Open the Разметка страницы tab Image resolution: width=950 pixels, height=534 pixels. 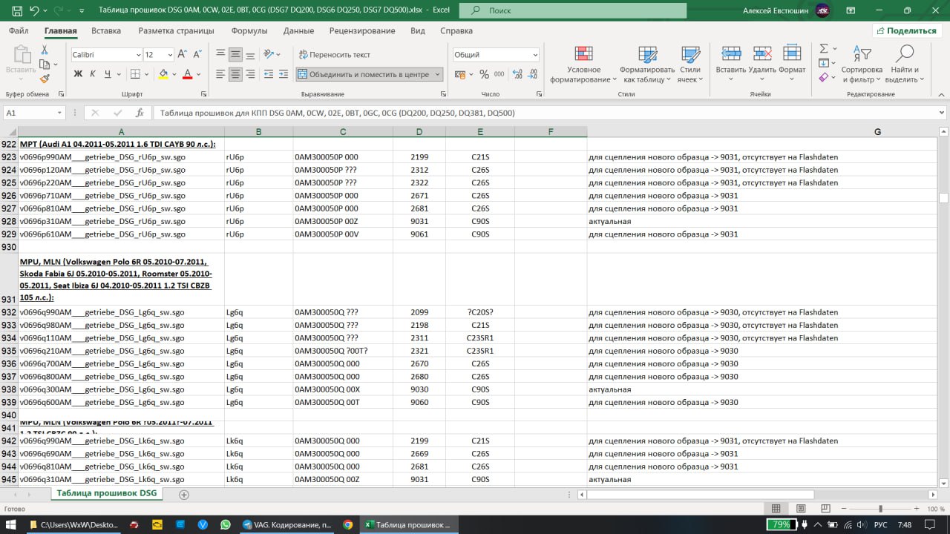(176, 30)
